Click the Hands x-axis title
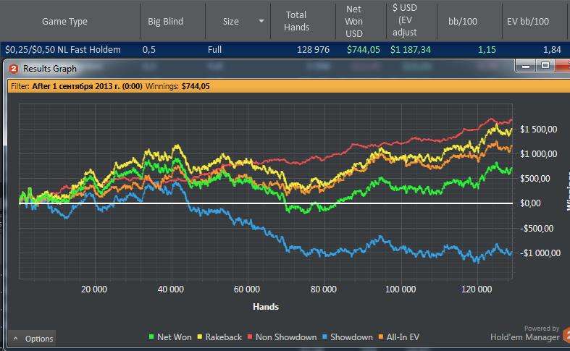The image size is (570, 351). click(266, 307)
